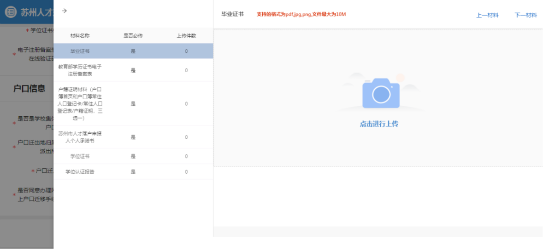This screenshot has width=543, height=250.
Task: Click the camera upload icon
Action: pos(380,92)
